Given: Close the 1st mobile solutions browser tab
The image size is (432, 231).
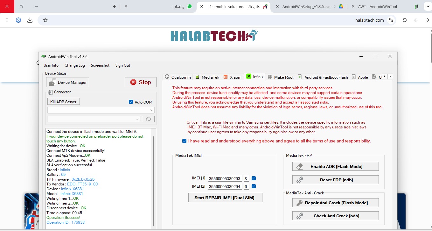Looking at the screenshot, I should click(202, 6).
